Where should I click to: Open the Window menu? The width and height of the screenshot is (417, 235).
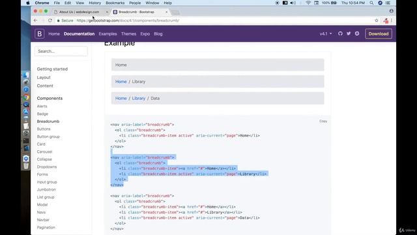152,3
